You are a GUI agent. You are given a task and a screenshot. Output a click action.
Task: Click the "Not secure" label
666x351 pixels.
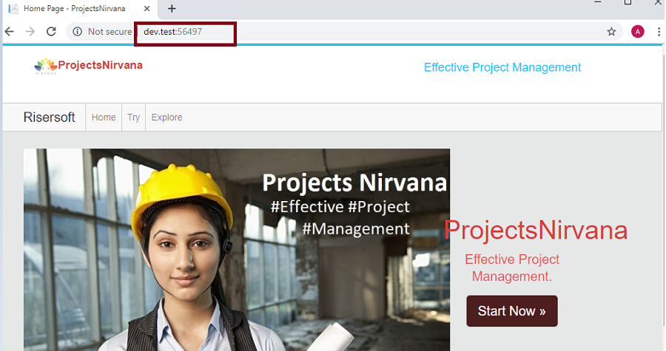110,32
